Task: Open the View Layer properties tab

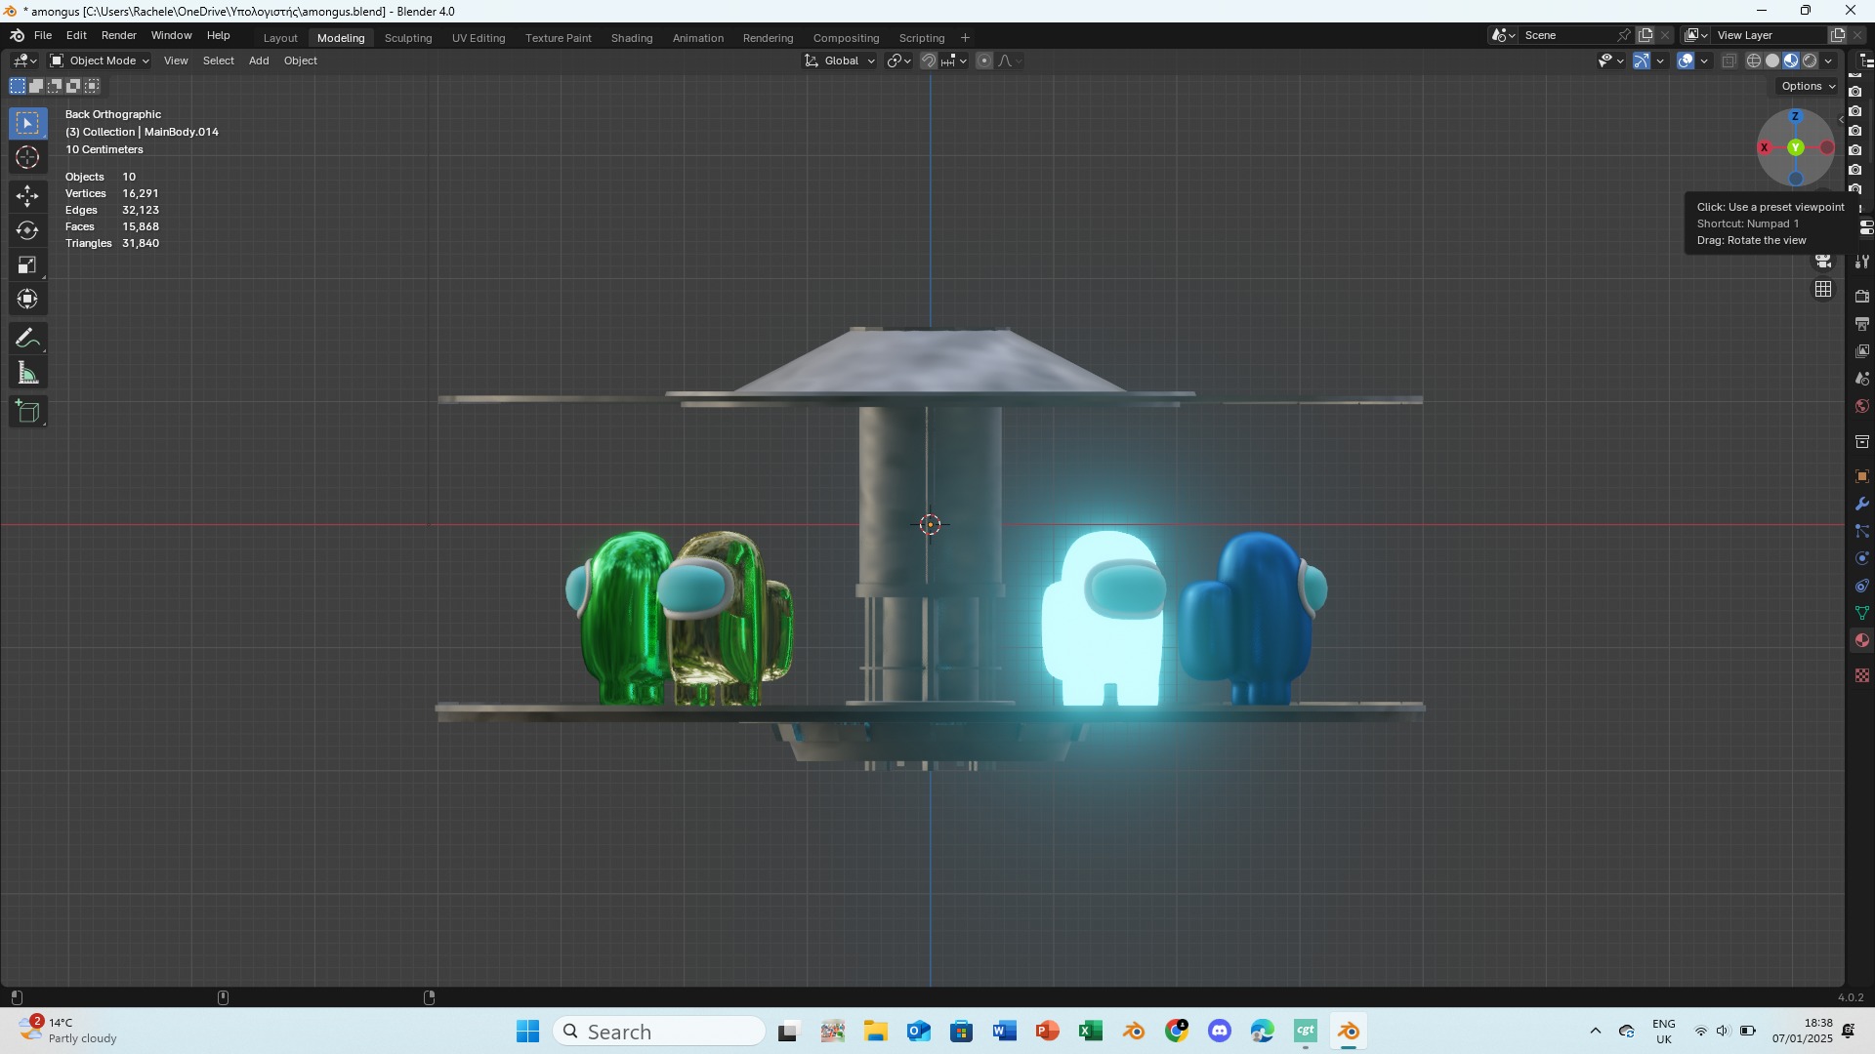Action: [x=1862, y=351]
